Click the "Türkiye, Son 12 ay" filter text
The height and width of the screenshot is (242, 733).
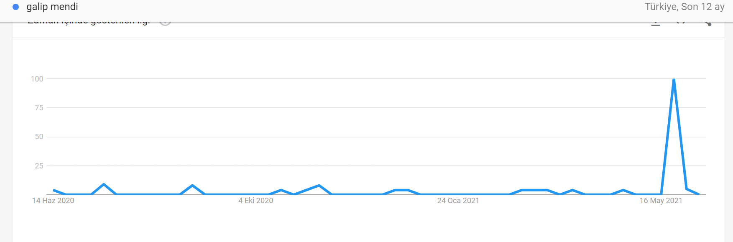tap(684, 7)
